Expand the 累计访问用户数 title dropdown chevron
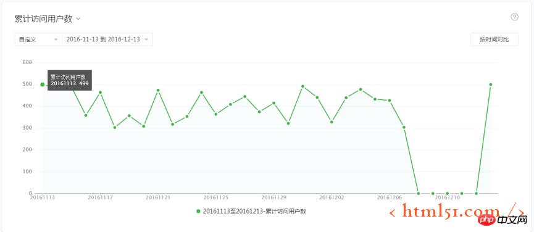The height and width of the screenshot is (232, 534). coord(78,19)
